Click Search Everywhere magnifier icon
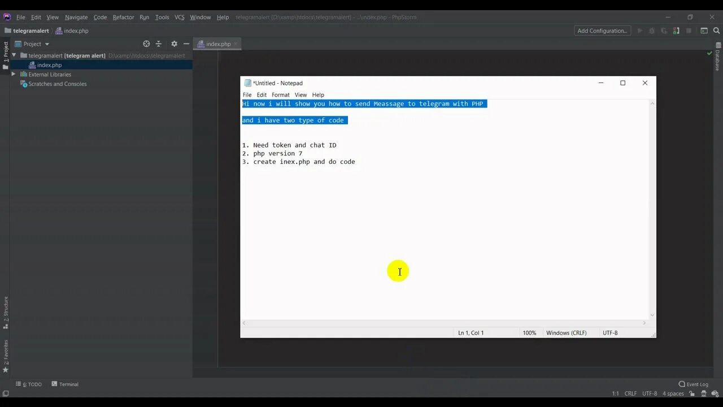 (x=716, y=31)
